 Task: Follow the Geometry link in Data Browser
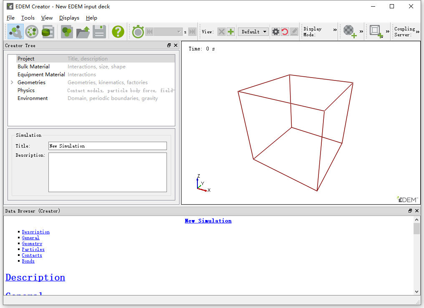pos(32,243)
